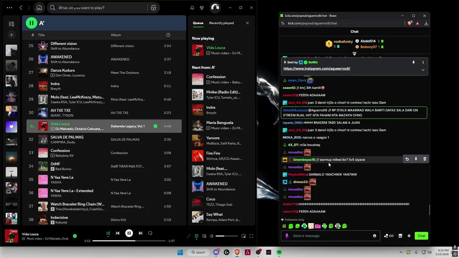This screenshot has height=258, width=459.
Task: Skip to previous track in Spotify
Action: click(118, 233)
